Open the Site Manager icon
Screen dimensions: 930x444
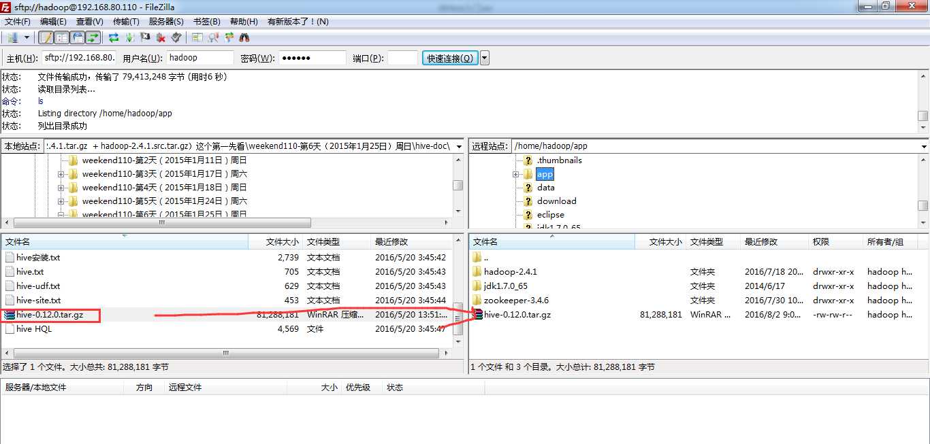[x=12, y=37]
